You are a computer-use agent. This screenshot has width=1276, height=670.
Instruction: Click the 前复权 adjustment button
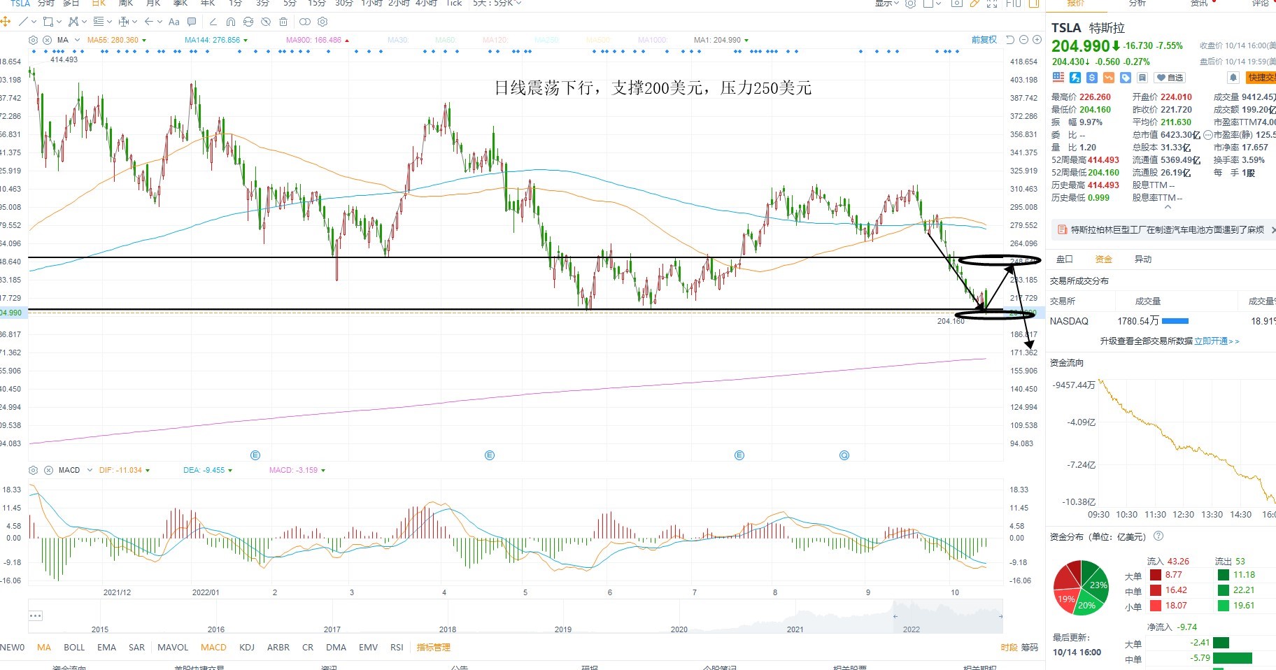click(x=984, y=40)
